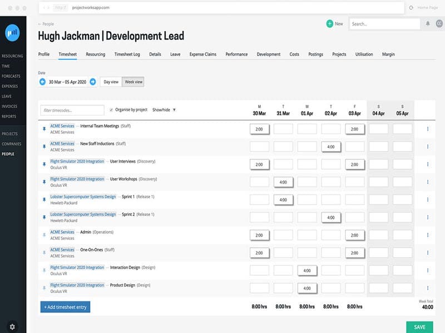Click the Add timesheet entry button
The height and width of the screenshot is (333, 445).
pyautogui.click(x=65, y=307)
